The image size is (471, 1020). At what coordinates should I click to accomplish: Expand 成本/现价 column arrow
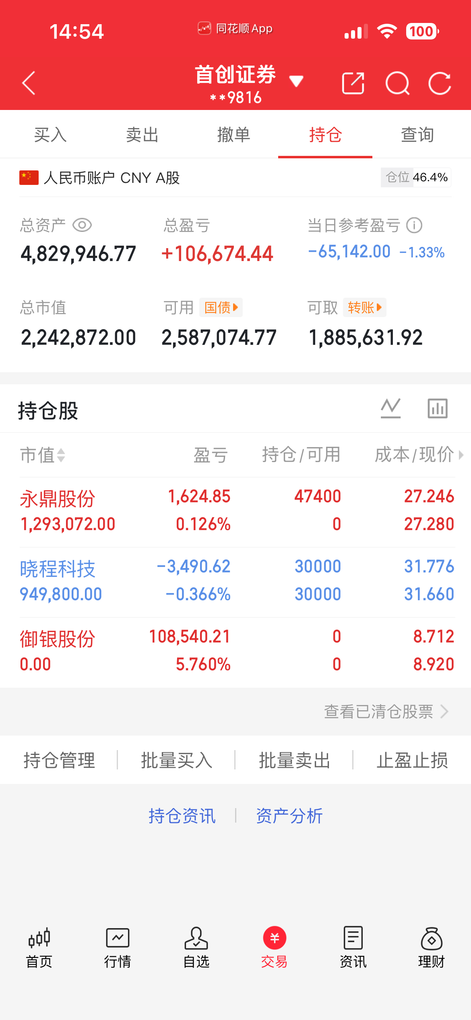[461, 455]
